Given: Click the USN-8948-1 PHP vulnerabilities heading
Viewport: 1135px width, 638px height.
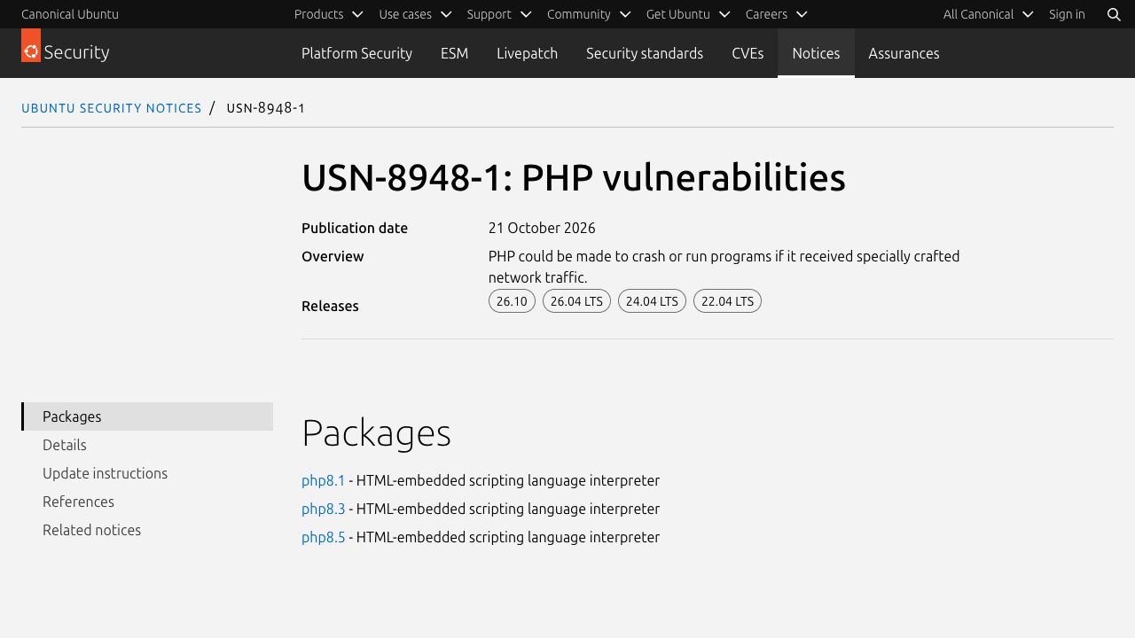Looking at the screenshot, I should tap(573, 177).
